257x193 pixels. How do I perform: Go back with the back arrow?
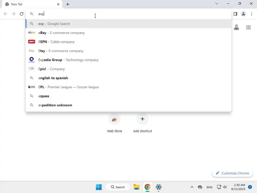[x=6, y=14]
